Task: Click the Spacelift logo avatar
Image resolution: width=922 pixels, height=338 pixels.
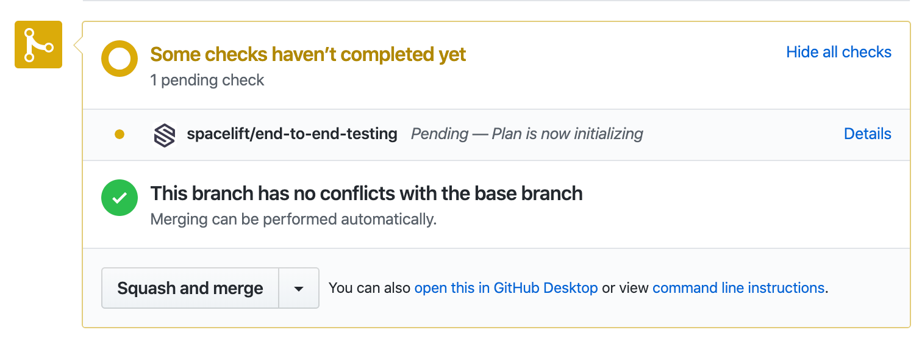Action: tap(164, 135)
